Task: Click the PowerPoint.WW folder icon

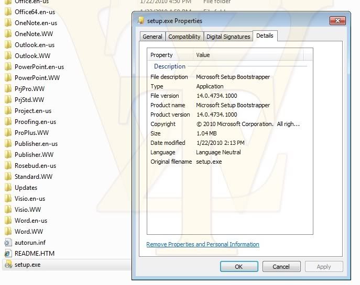Action: [8, 78]
